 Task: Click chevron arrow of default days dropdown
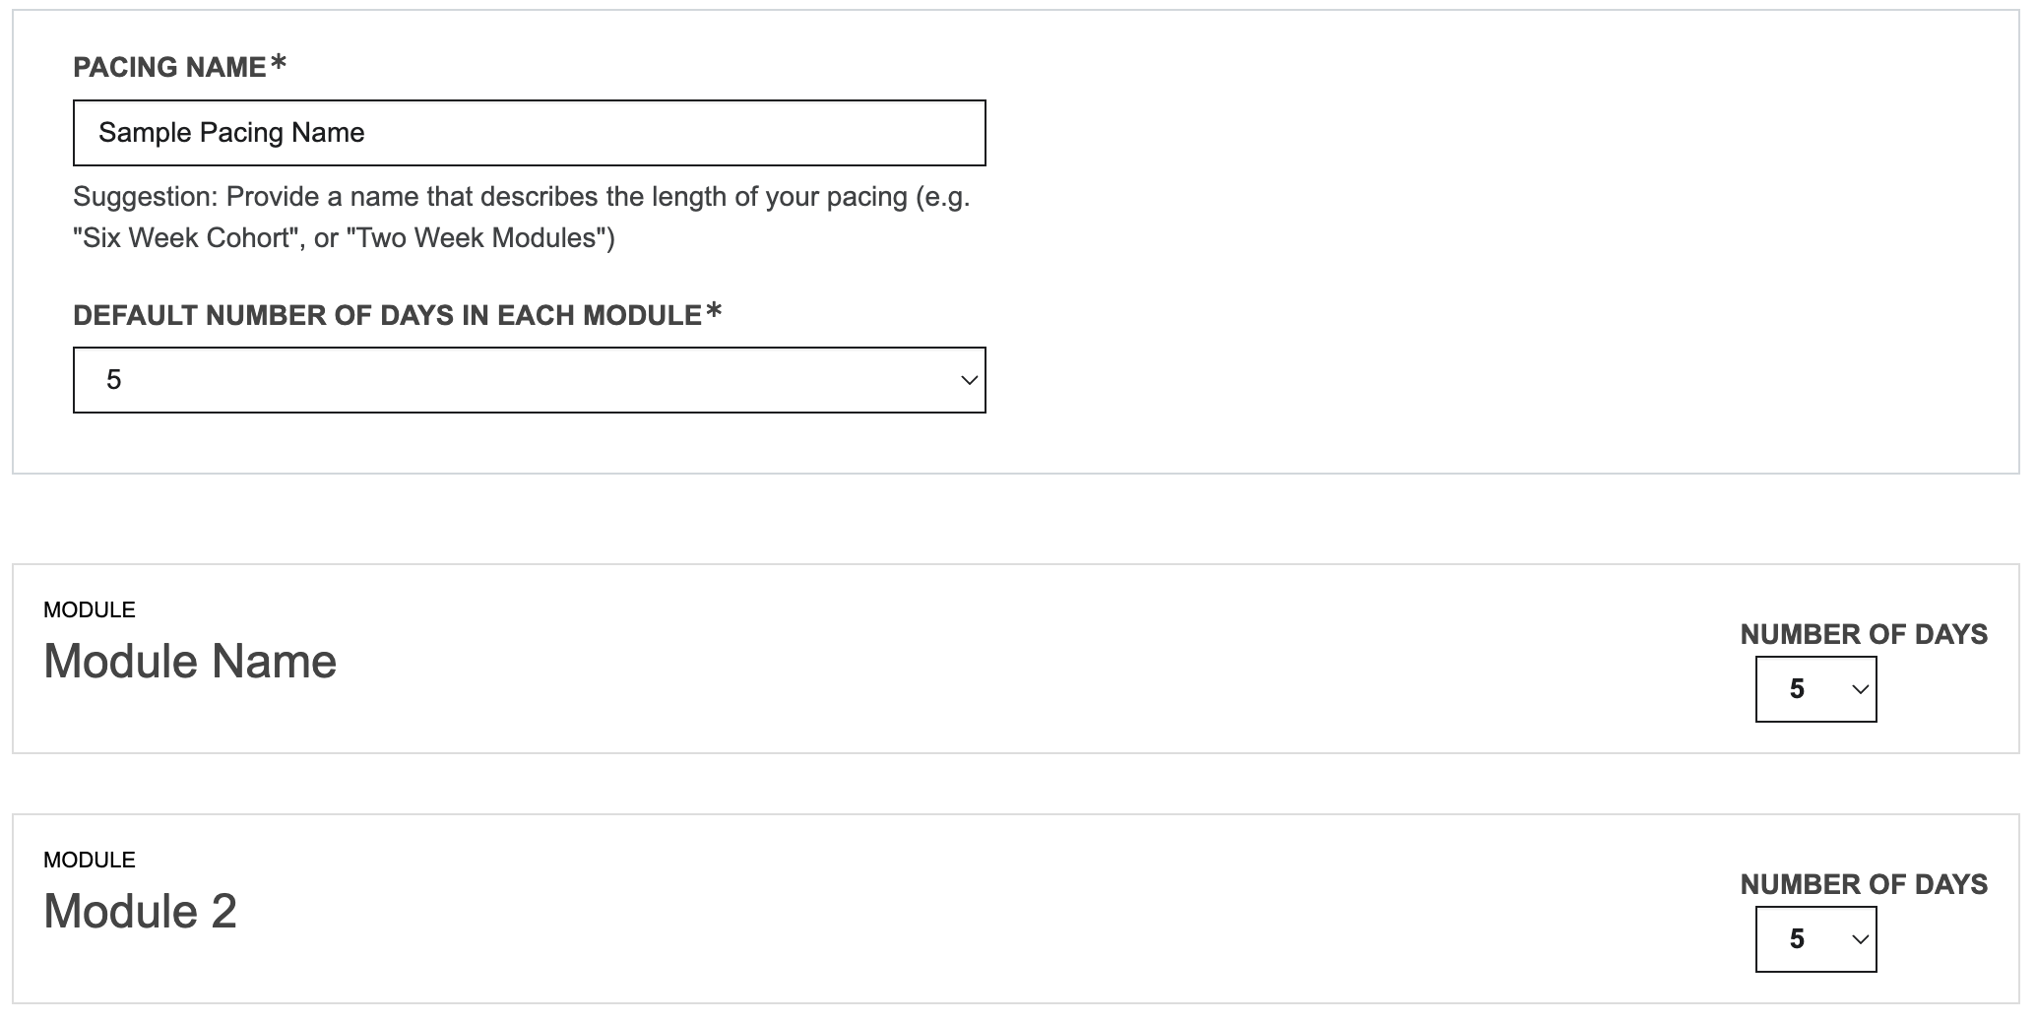pyautogui.click(x=969, y=380)
